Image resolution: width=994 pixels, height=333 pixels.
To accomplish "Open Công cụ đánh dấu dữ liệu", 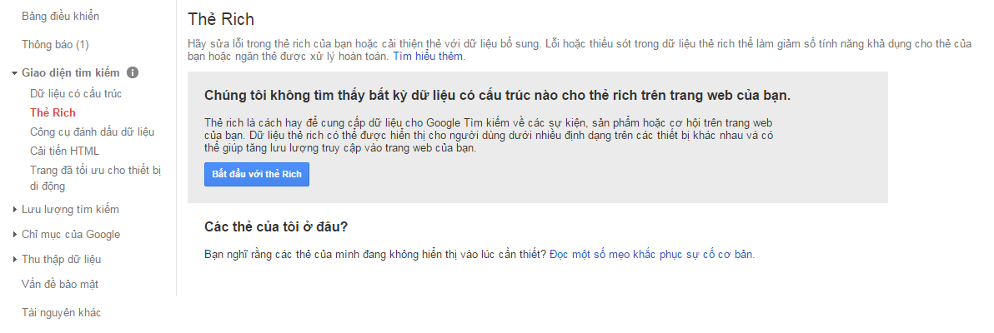I will [92, 132].
